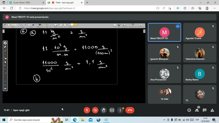
Task: Click Show Desktop in whiteboard toolbar
Action: (x=132, y=26)
